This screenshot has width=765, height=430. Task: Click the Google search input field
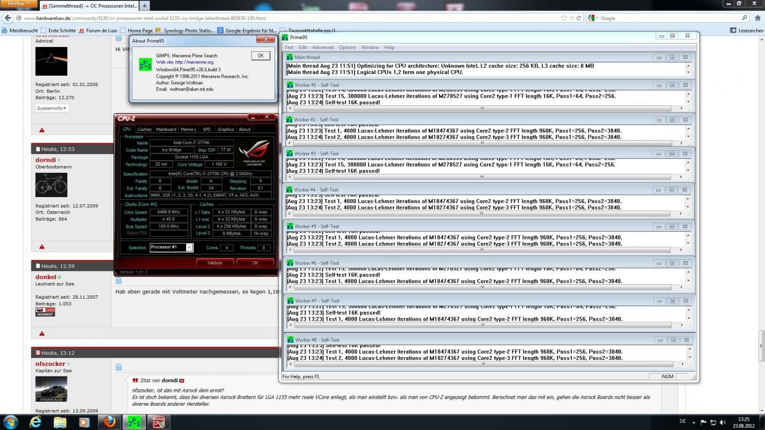[x=669, y=18]
